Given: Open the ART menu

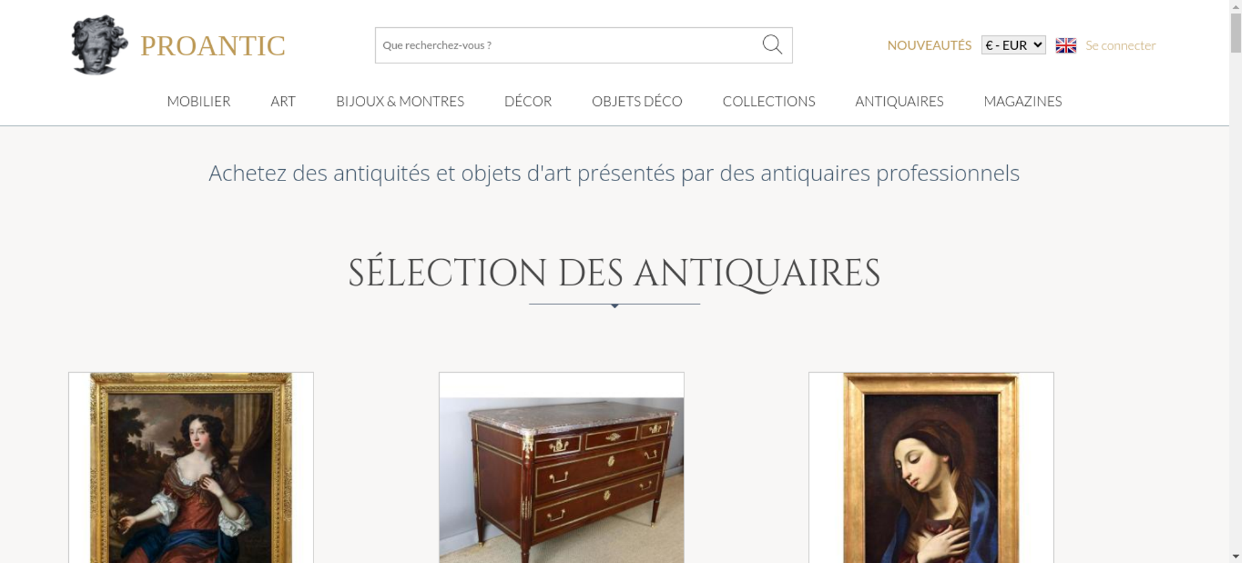Looking at the screenshot, I should 283,101.
